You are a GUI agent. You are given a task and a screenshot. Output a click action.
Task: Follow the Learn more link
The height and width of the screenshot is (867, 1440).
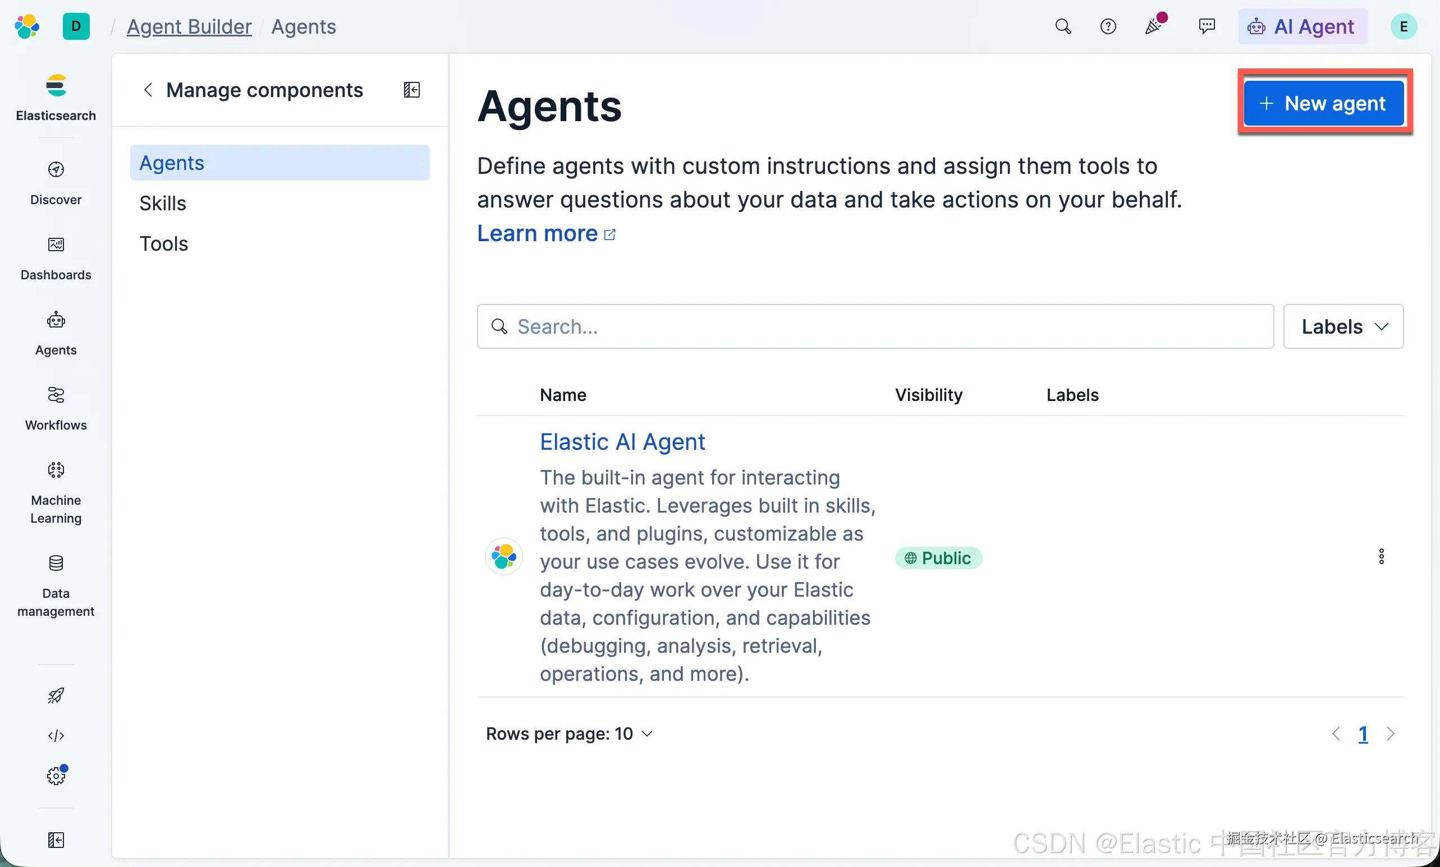pyautogui.click(x=547, y=233)
